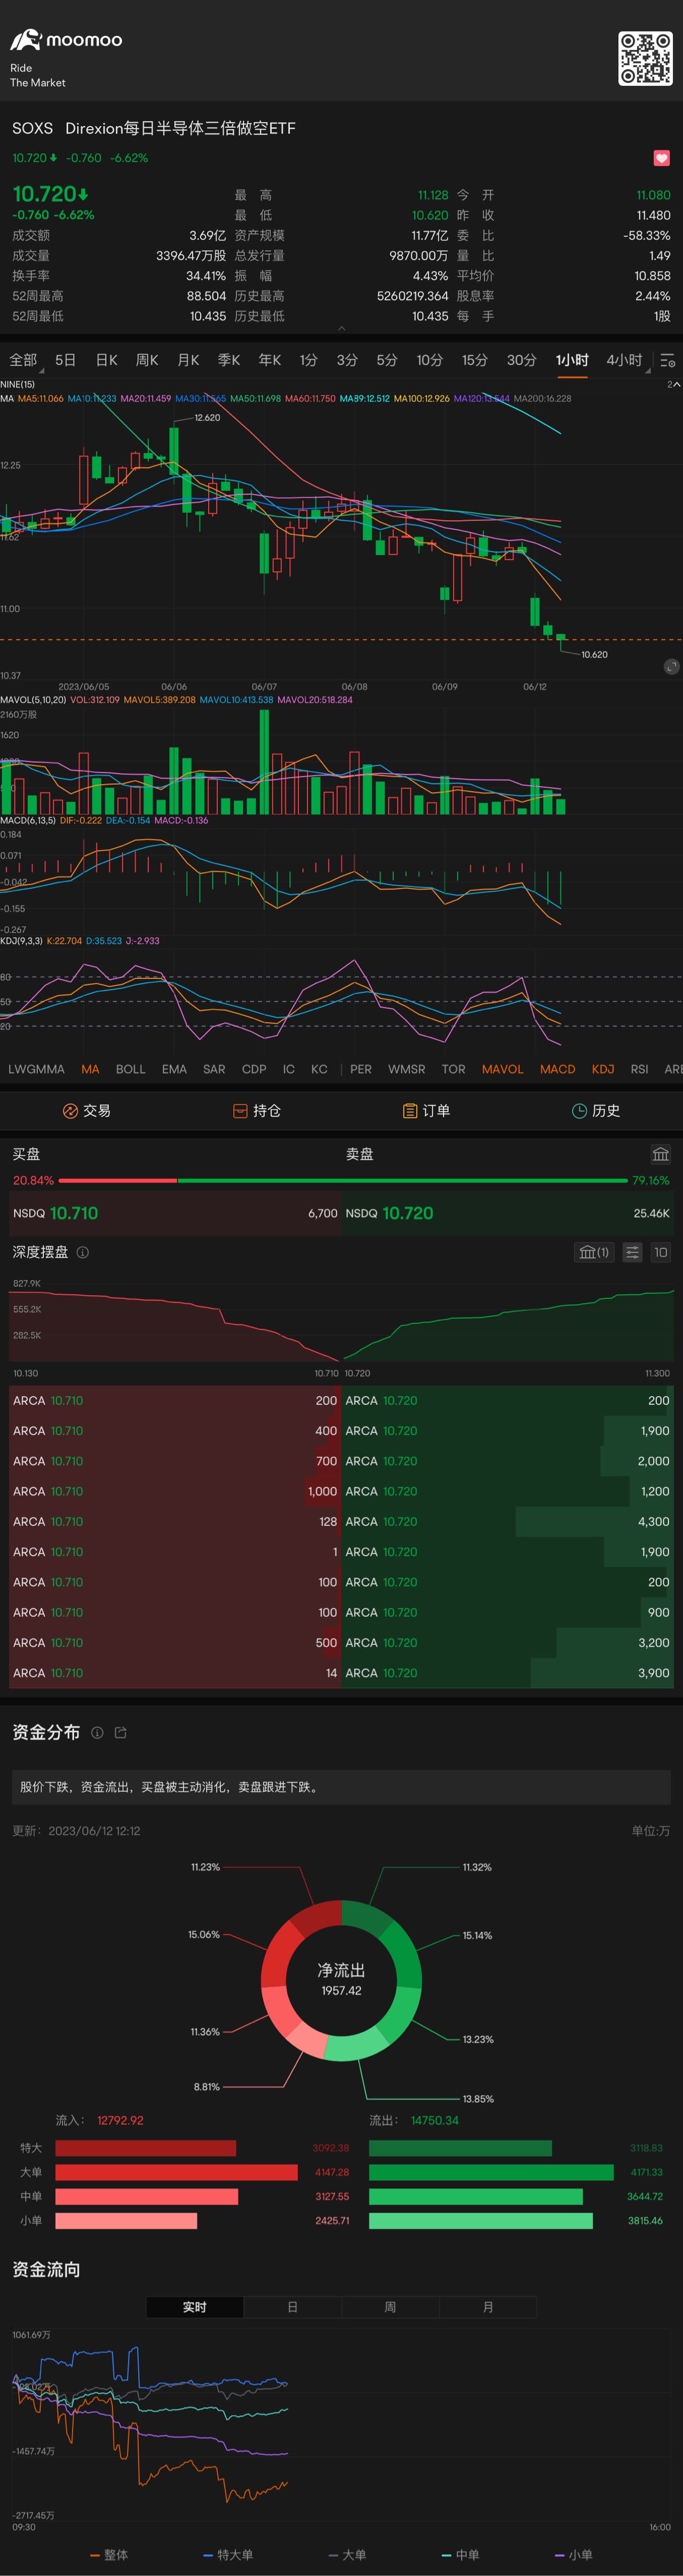This screenshot has height=2576, width=683.
Task: Toggle 整体 legend line
Action: (109, 2555)
